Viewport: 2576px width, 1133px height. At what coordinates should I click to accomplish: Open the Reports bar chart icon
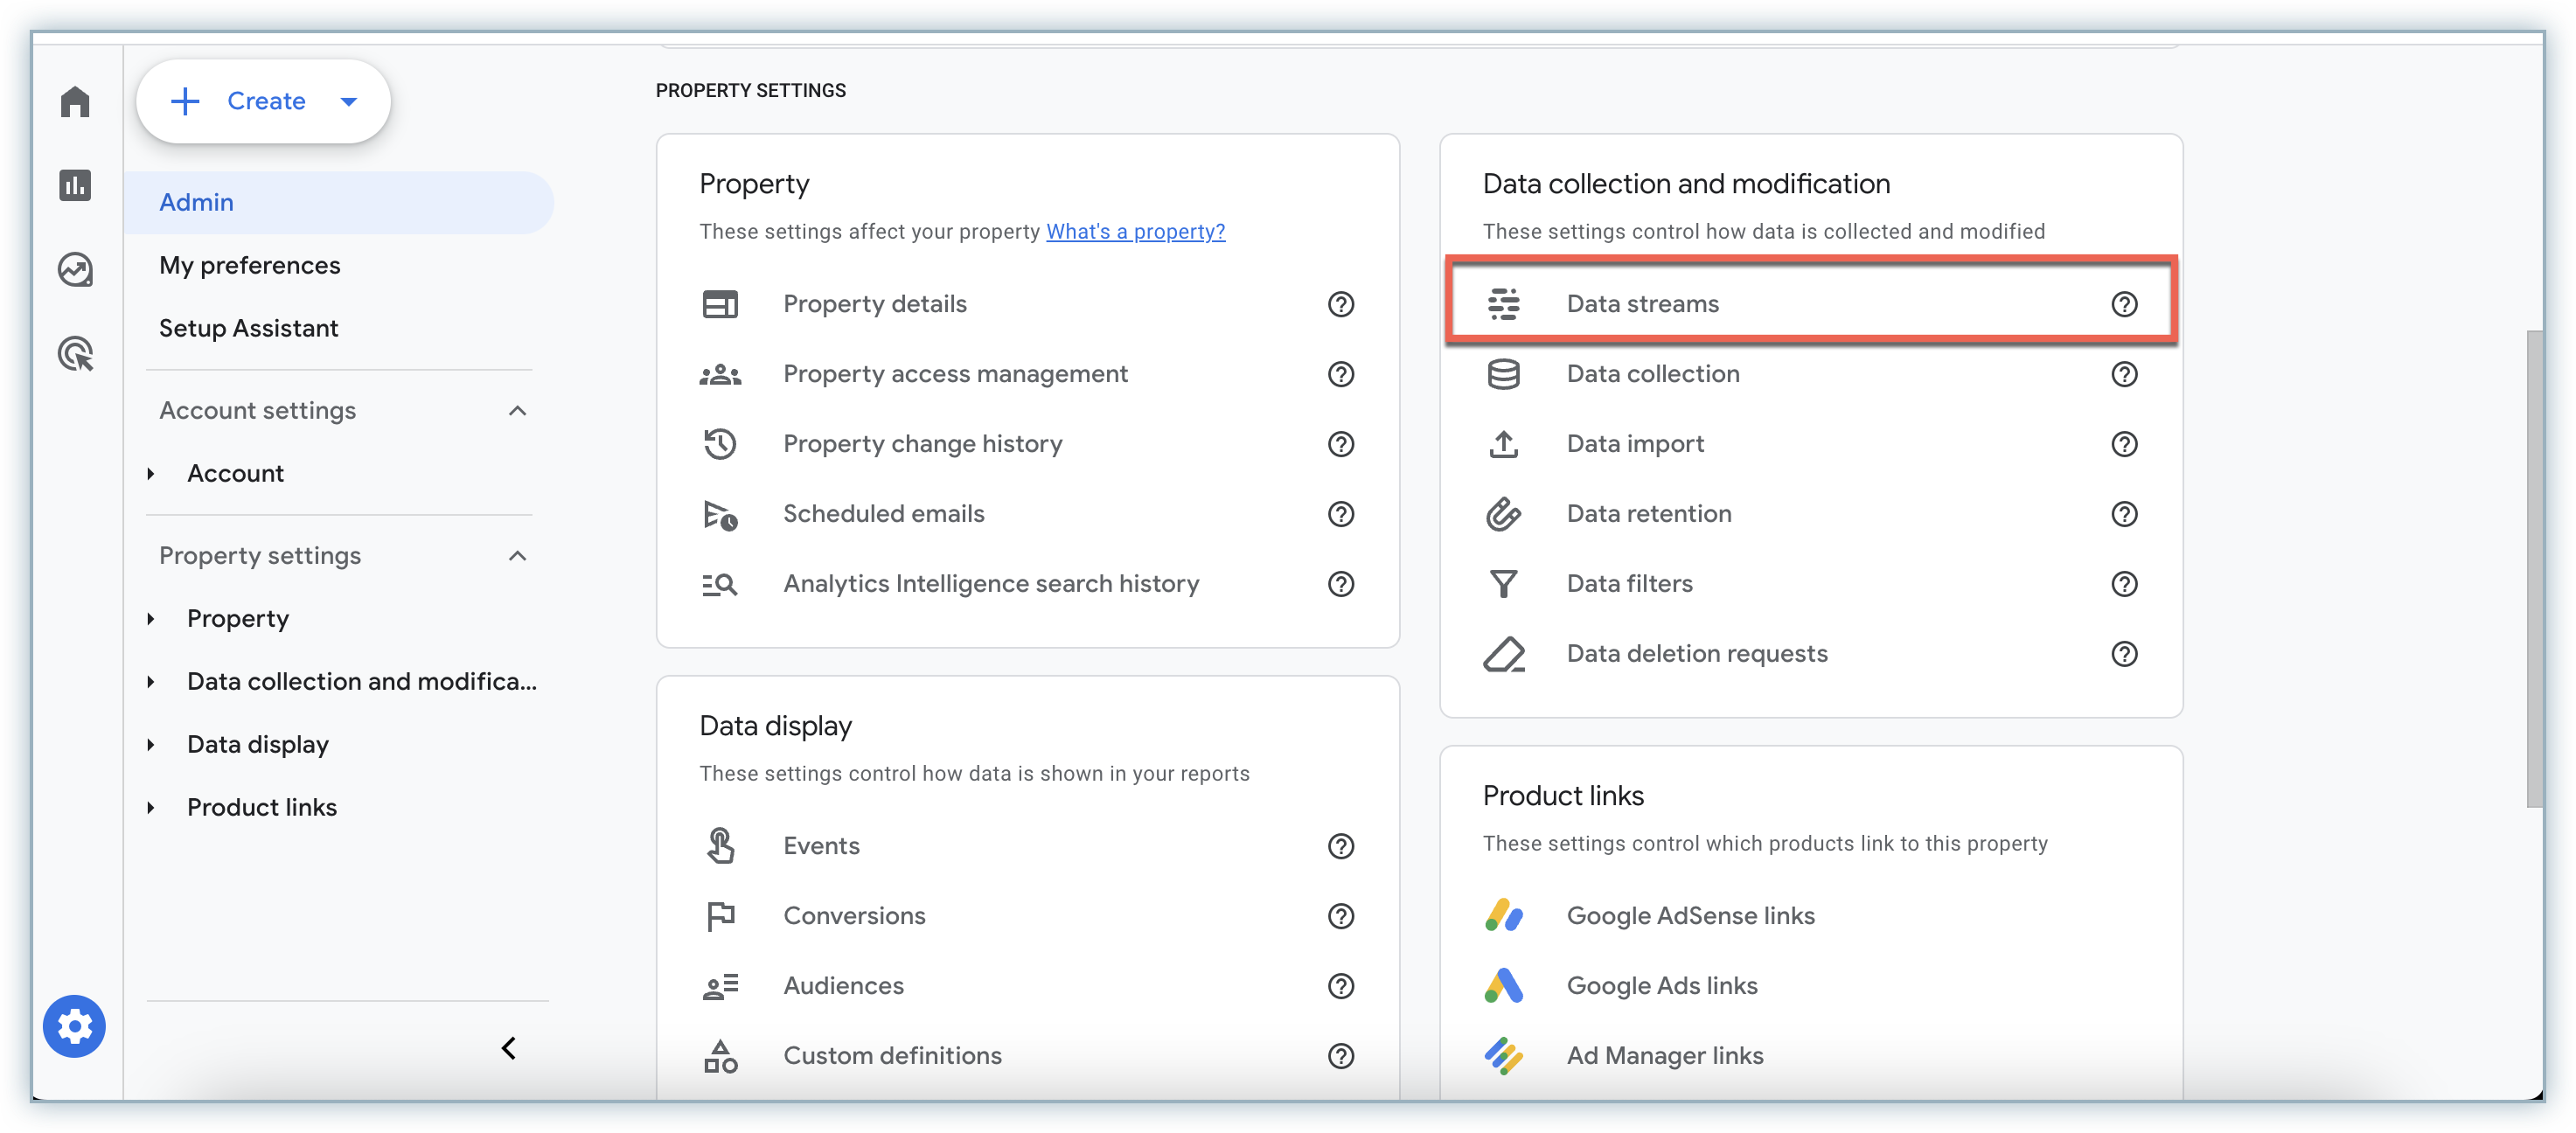tap(75, 185)
